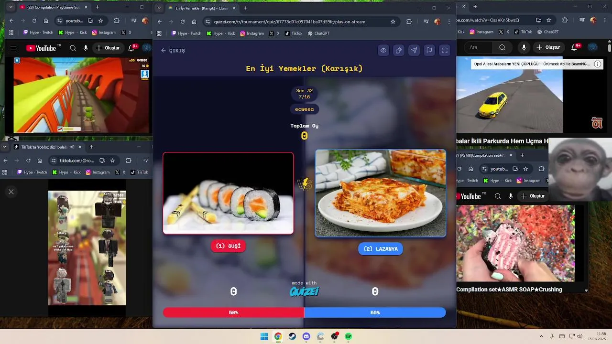Click YouTube search icon in top-left window

point(73,48)
